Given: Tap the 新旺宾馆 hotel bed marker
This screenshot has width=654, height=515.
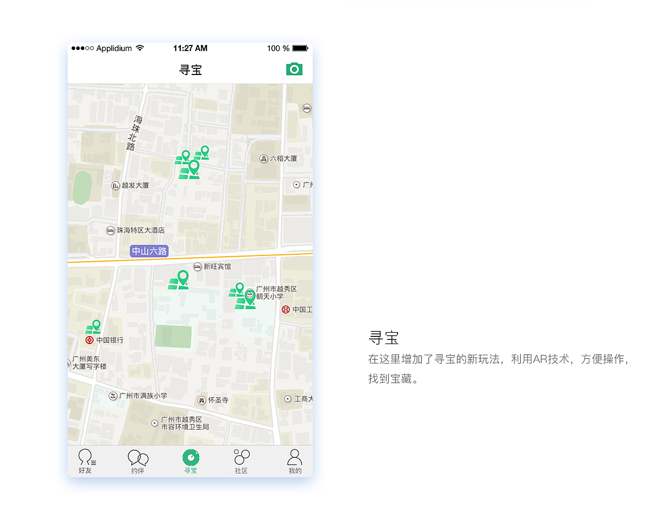Looking at the screenshot, I should pyautogui.click(x=198, y=266).
